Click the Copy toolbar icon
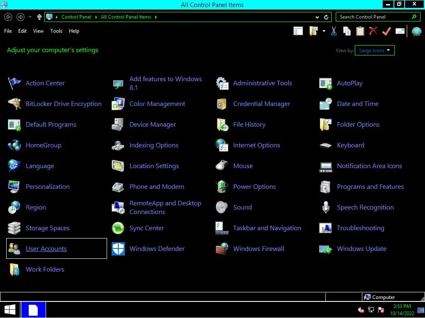This screenshot has width=425, height=318. tap(347, 31)
